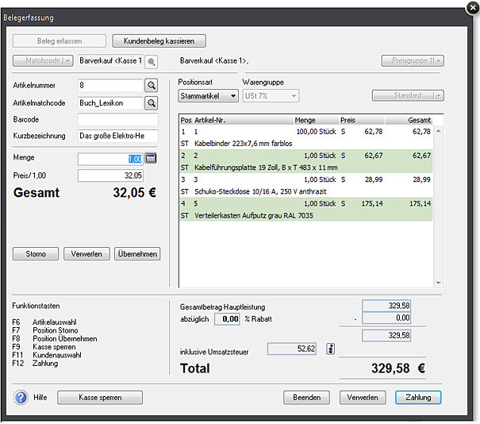The width and height of the screenshot is (480, 424).
Task: Click the blue Hilfe question mark icon
Action: pos(21,397)
